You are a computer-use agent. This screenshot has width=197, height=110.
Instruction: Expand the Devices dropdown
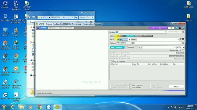tap(165, 32)
